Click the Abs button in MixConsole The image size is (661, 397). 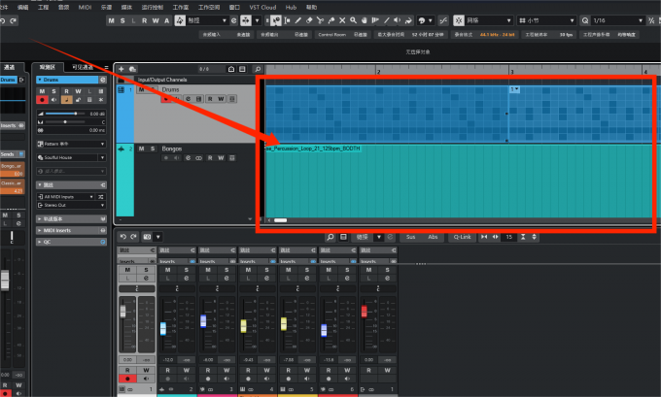[433, 237]
